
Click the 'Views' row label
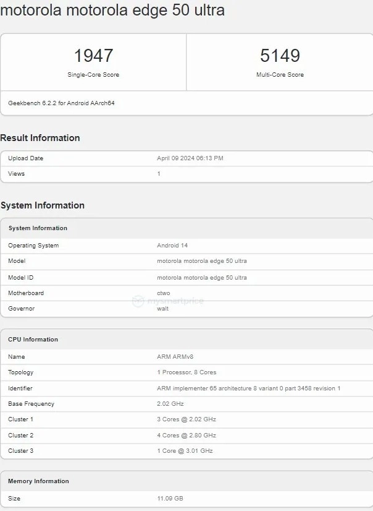click(x=16, y=174)
